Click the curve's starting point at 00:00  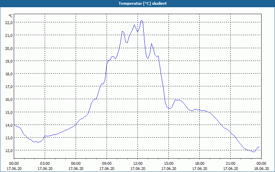14,125
